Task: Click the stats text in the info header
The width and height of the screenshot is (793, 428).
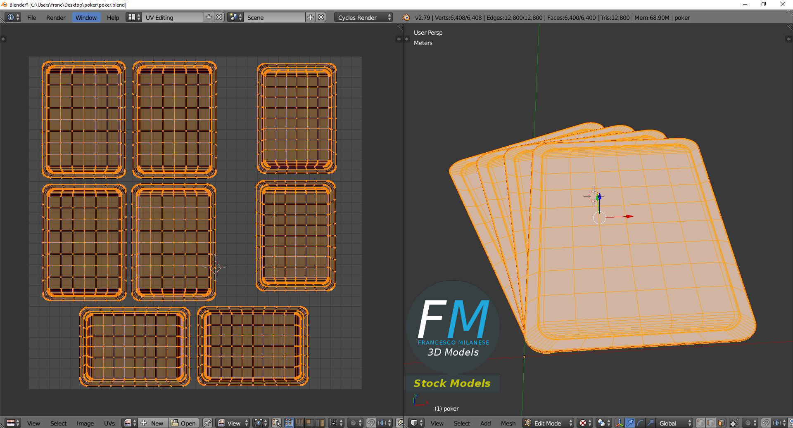Action: coord(552,17)
